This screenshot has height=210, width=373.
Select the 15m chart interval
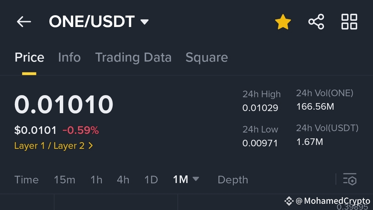[x=65, y=180]
